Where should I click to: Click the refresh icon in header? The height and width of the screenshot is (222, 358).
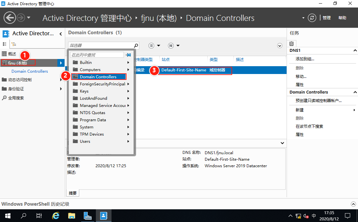(x=312, y=18)
